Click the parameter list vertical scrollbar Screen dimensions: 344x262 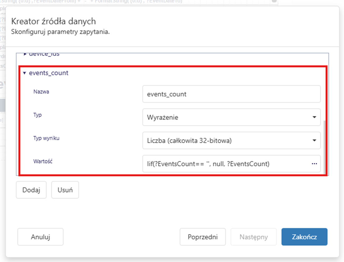pyautogui.click(x=324, y=146)
